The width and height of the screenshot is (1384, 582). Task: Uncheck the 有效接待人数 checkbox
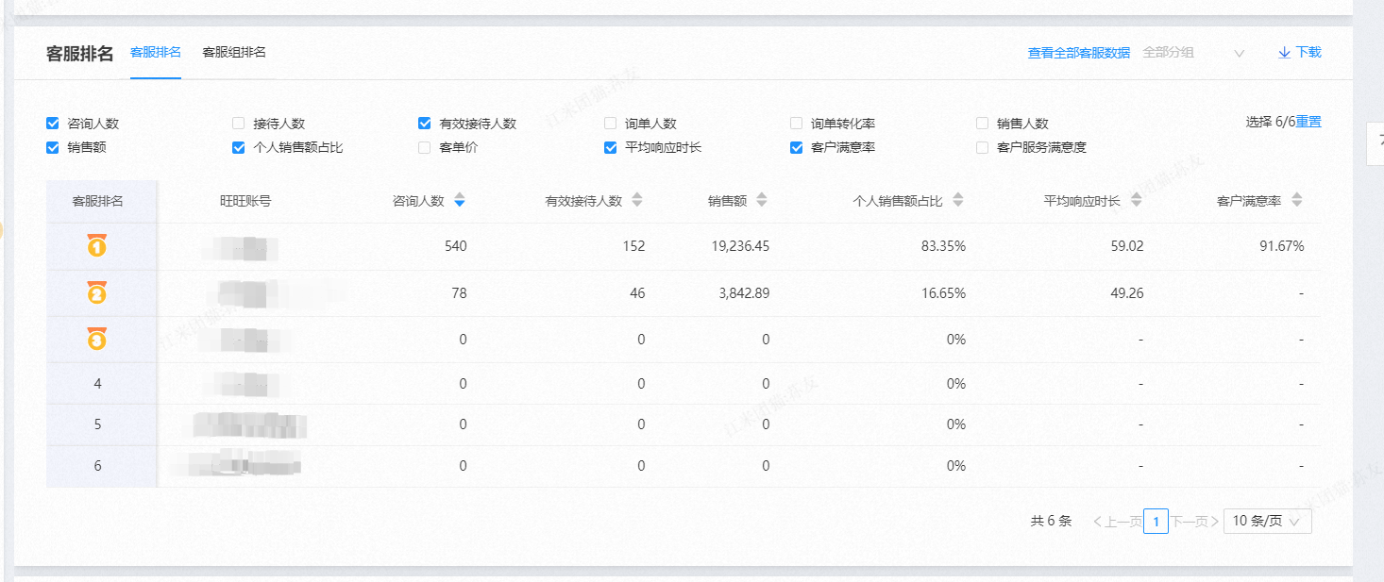tap(425, 124)
